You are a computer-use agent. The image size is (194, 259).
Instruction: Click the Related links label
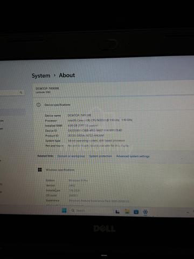(45, 156)
